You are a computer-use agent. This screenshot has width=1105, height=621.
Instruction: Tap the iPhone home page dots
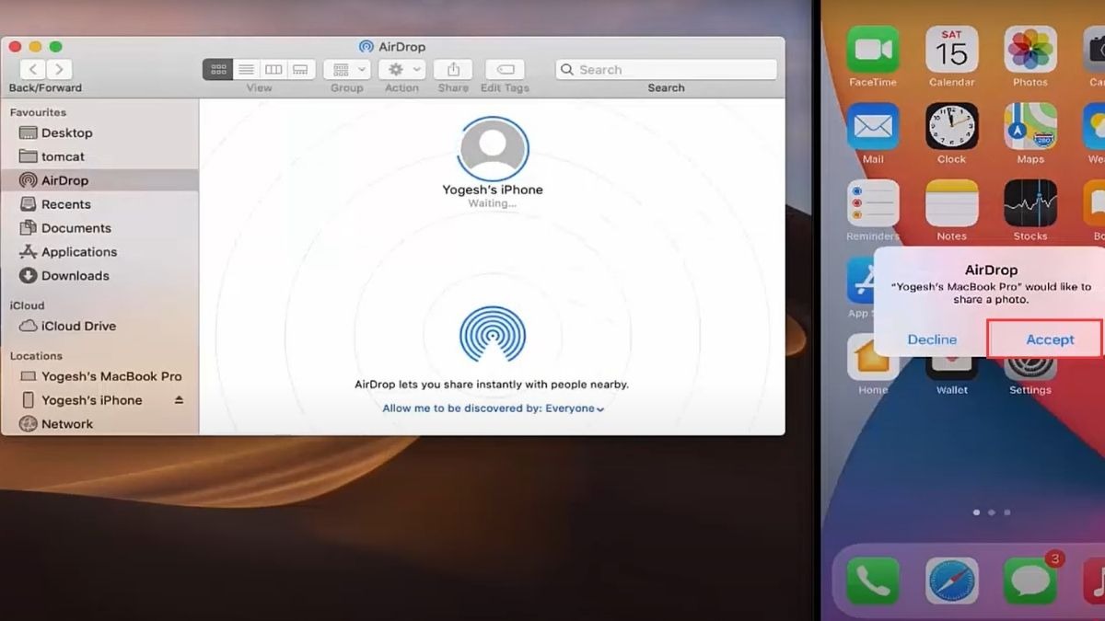coord(991,512)
